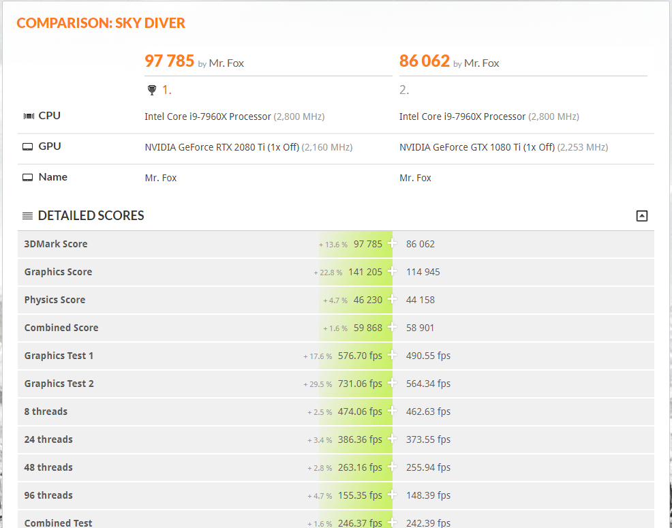Click the 490.55 fps value
Viewport: 672px width, 528px height.
coord(428,355)
